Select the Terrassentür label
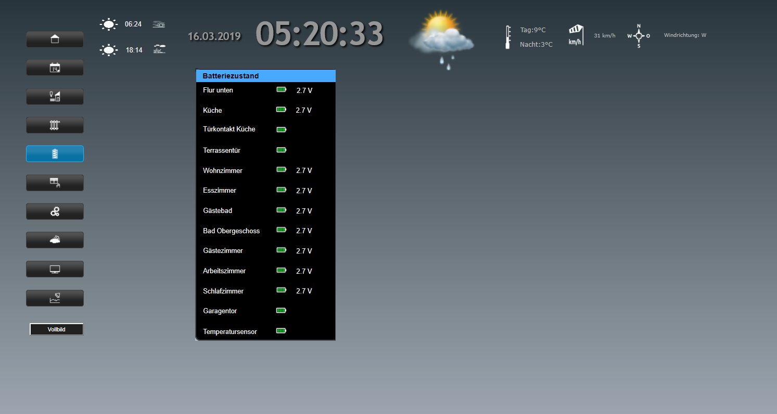777x414 pixels. pyautogui.click(x=222, y=150)
